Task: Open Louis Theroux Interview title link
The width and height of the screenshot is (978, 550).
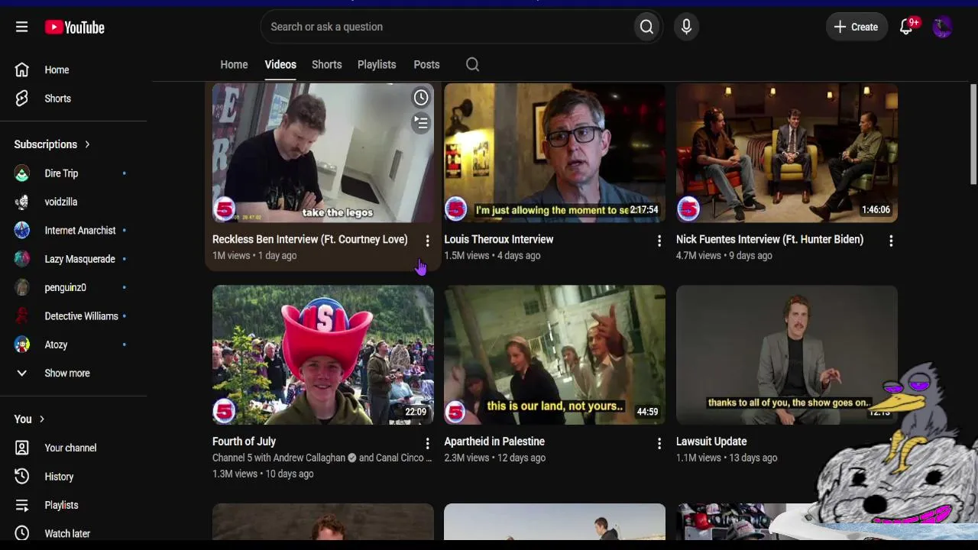Action: (499, 239)
